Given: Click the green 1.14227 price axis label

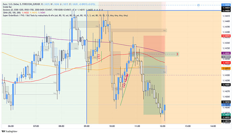Looking at the screenshot, I should [x=226, y=115].
